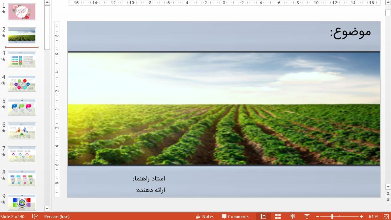391x220 pixels.
Task: Go to next slide double-arrow button
Action: coord(388,200)
